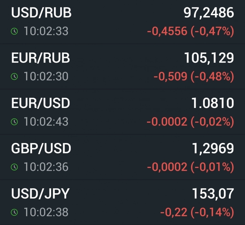This screenshot has width=245, height=225.
Task: Click the GBP/USD timestamp 10:02:36
Action: click(46, 167)
